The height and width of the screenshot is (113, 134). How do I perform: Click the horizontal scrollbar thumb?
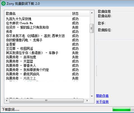point(46,101)
